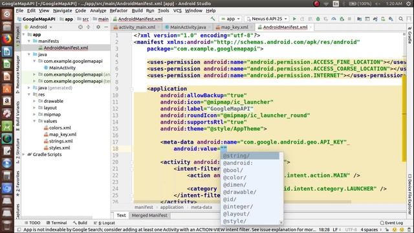Click the Project Structure icon in toolbar
This screenshot has height=233, width=414.
tap(360, 19)
